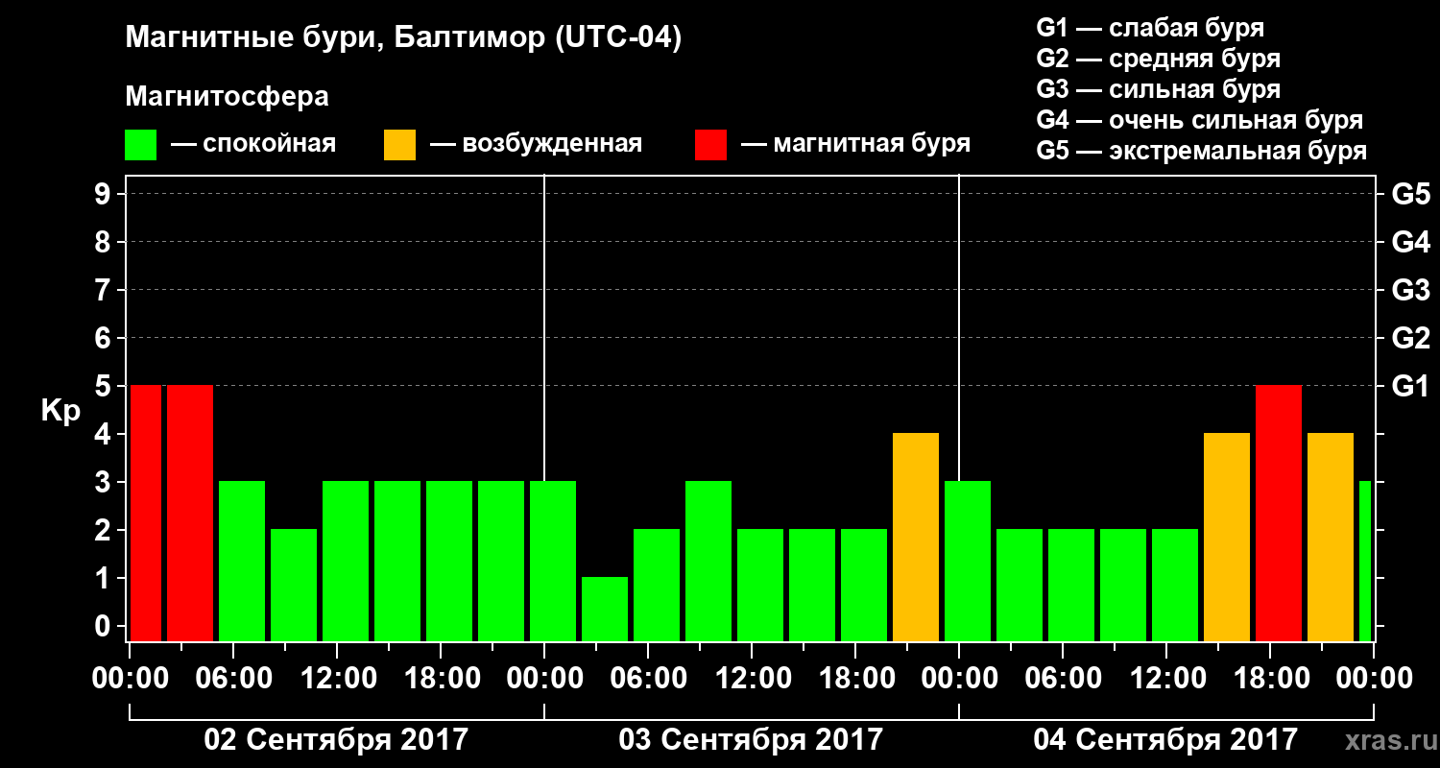
Task: Click '18:00' tick label of 04 Сентября
Action: point(1270,679)
